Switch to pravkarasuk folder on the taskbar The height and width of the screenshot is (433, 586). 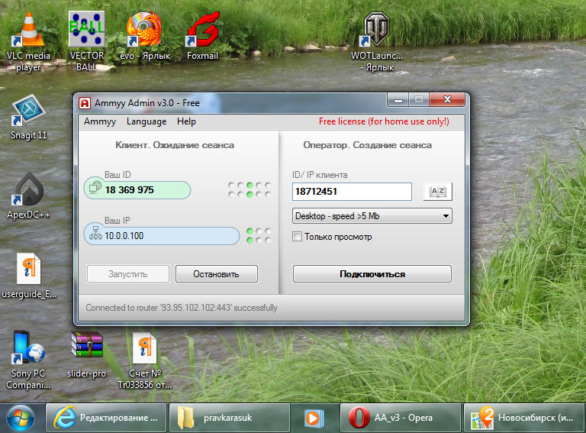coord(230,418)
